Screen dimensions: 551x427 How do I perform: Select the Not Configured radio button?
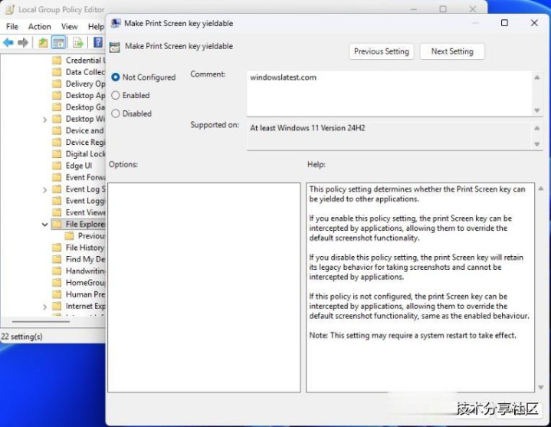pyautogui.click(x=115, y=77)
